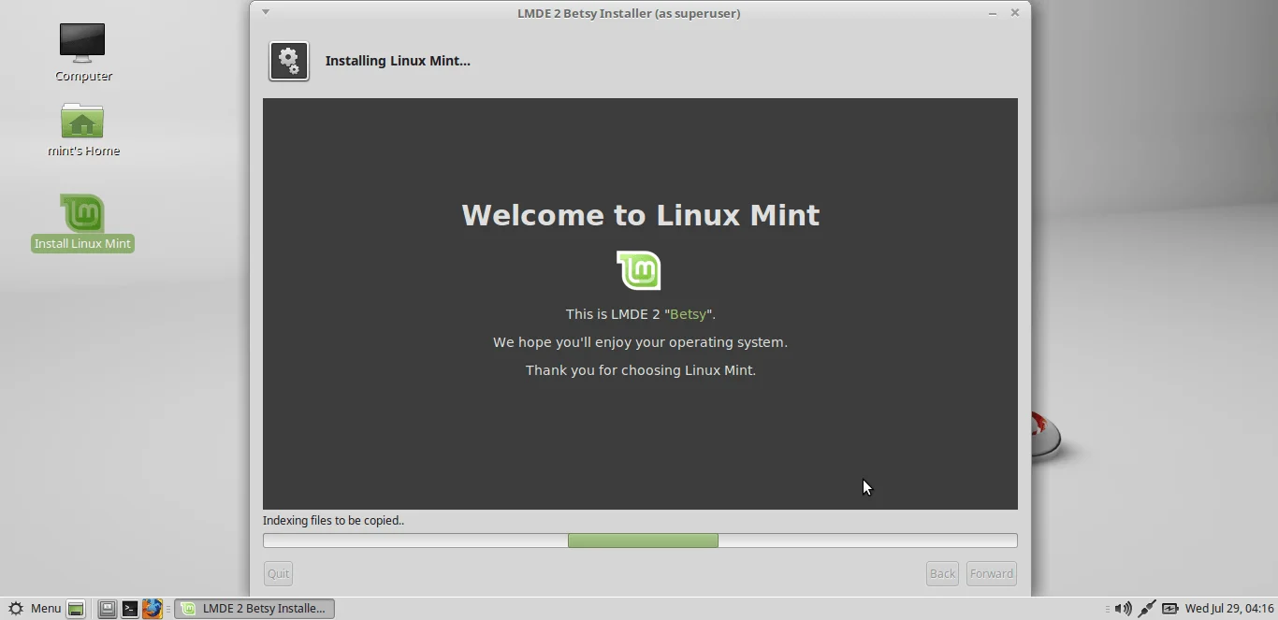This screenshot has width=1278, height=620.
Task: Open the title bar window menu arrow
Action: tap(266, 12)
